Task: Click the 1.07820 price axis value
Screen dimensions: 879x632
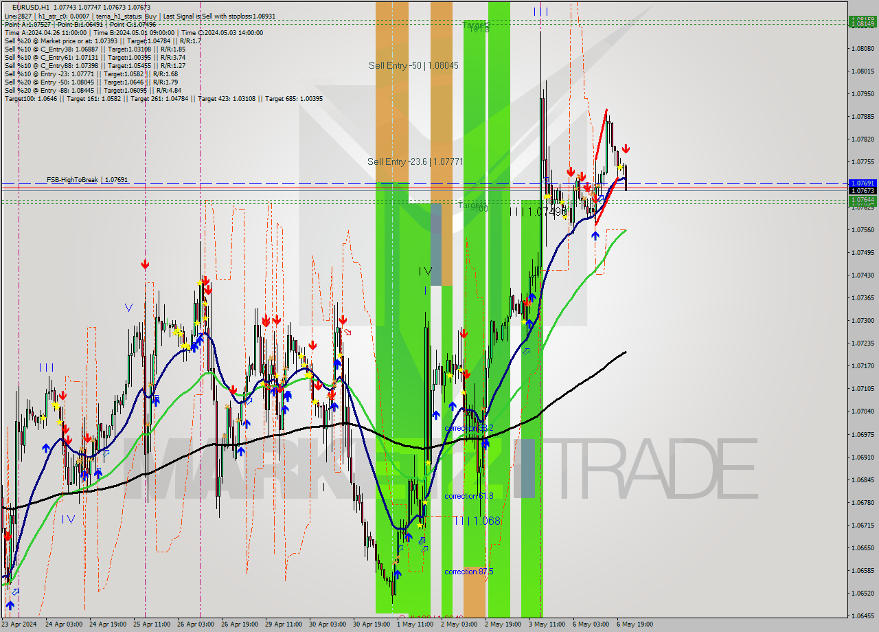Action: click(863, 139)
